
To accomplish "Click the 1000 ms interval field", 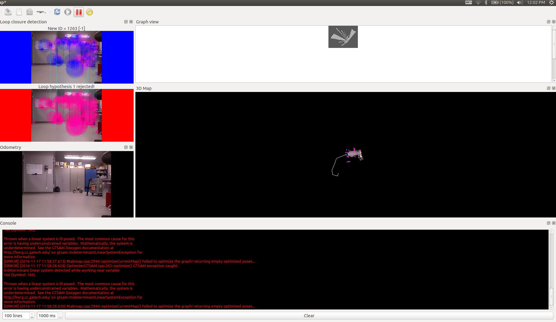I will click(47, 316).
